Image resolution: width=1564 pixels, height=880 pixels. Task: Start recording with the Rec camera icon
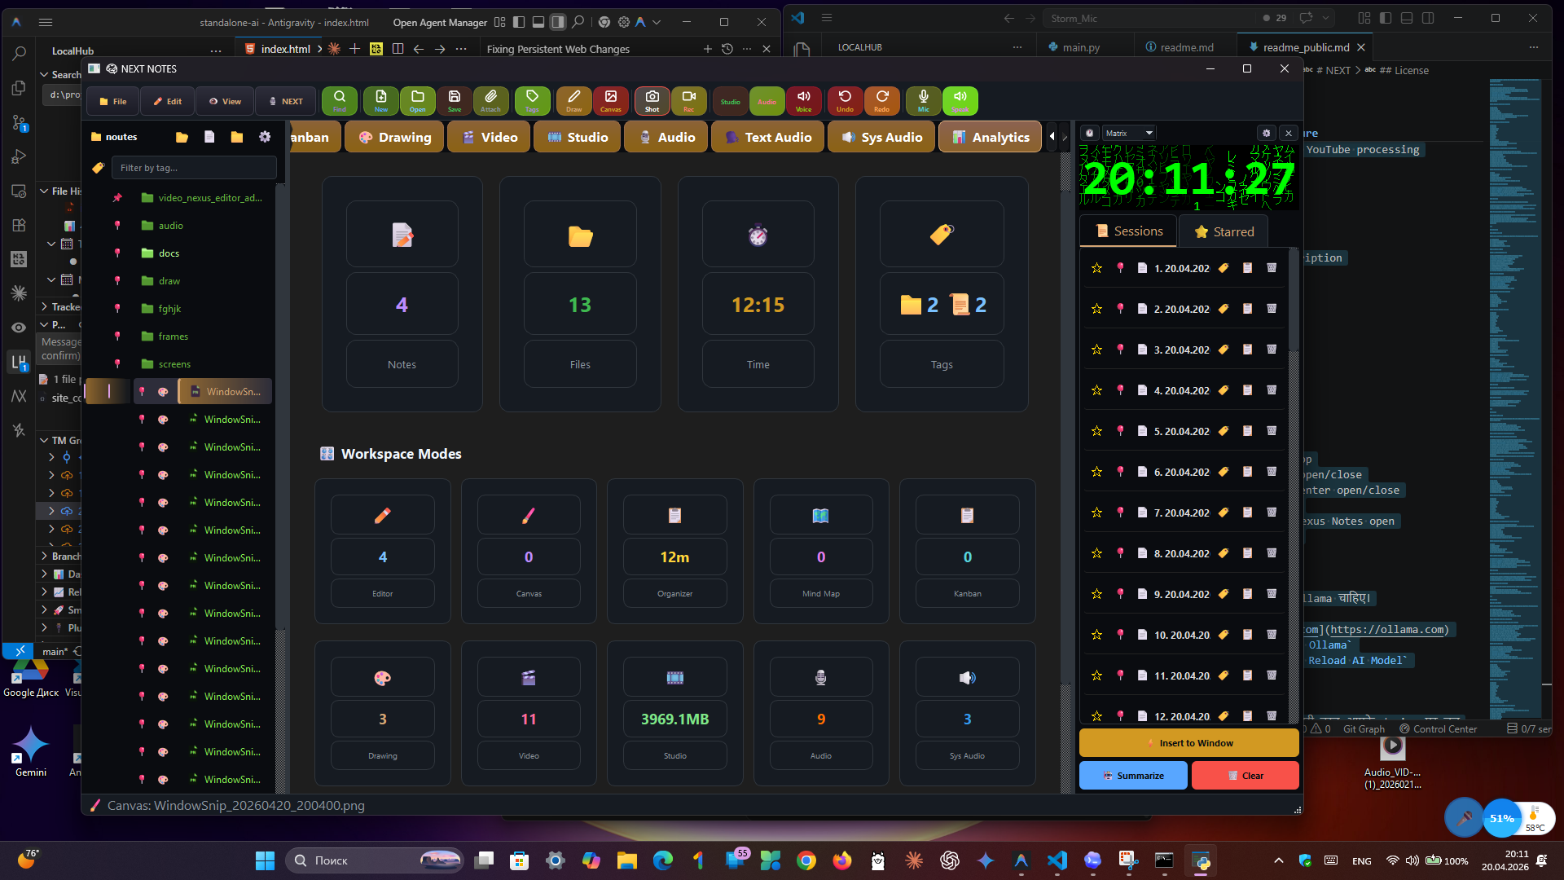click(689, 101)
